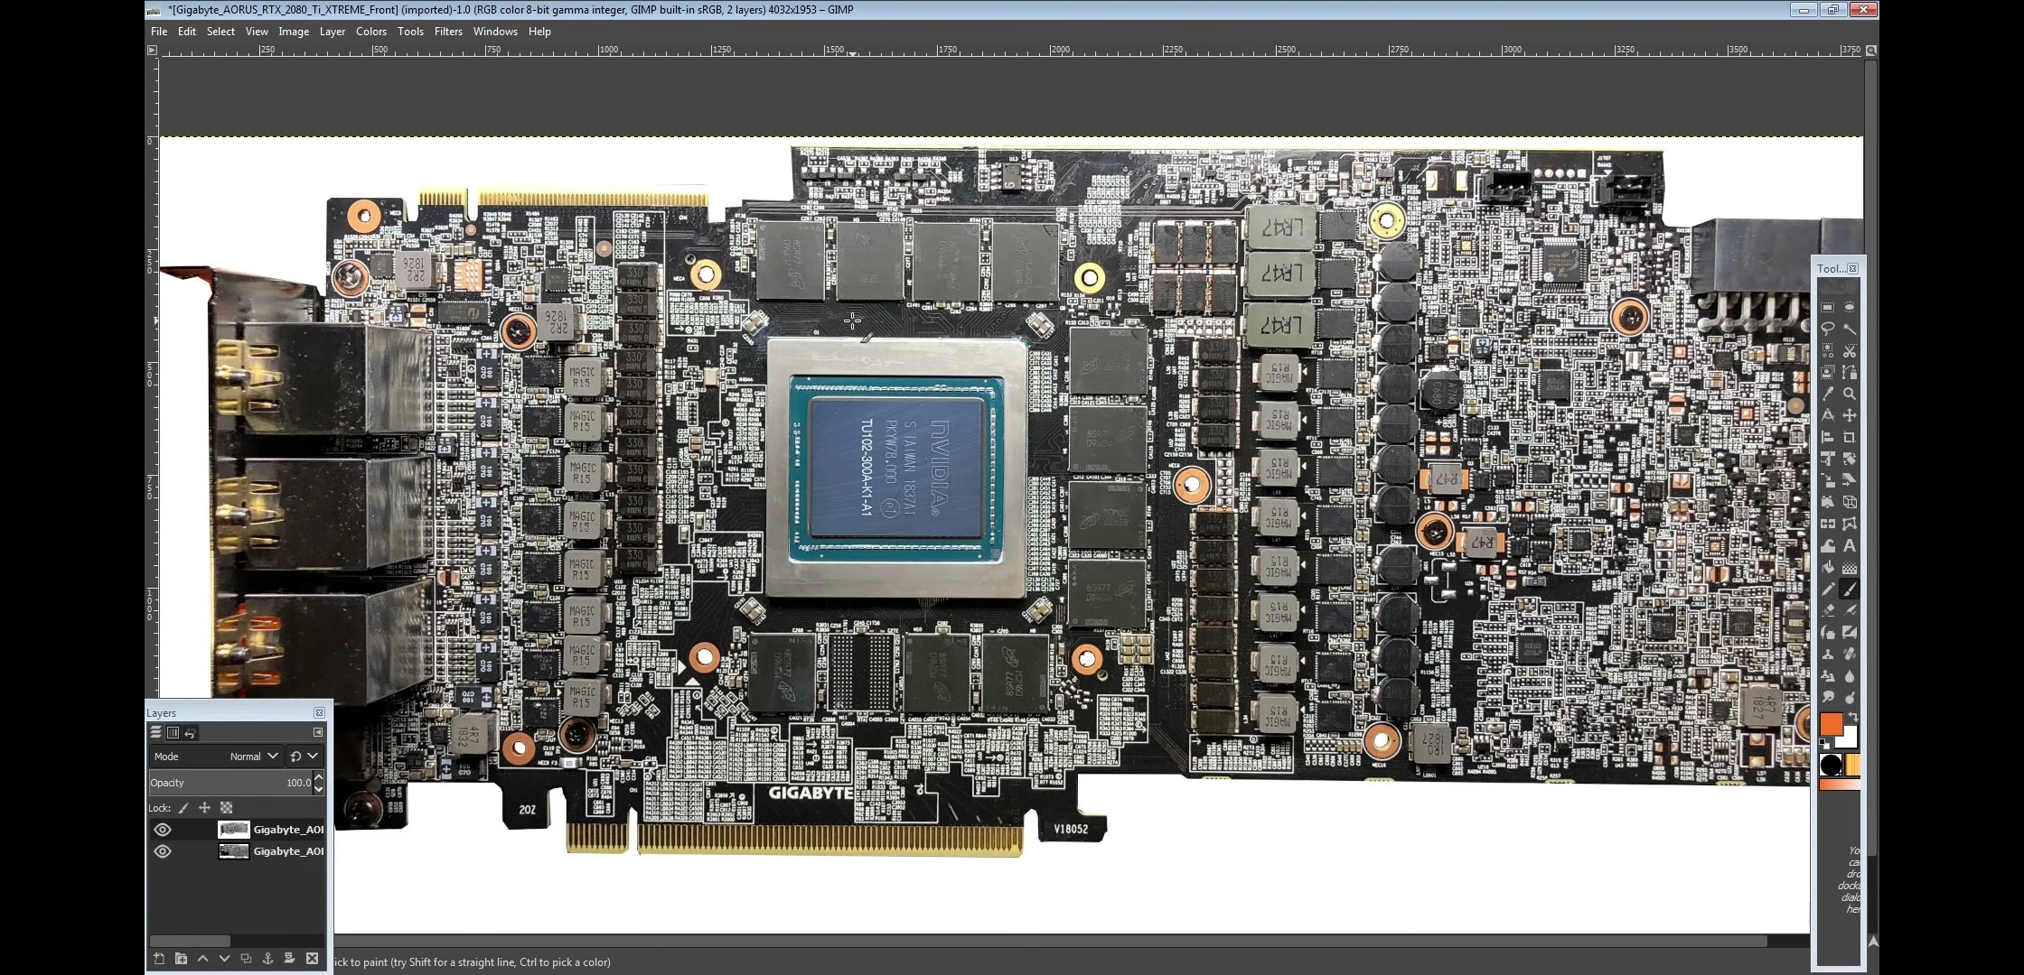This screenshot has height=975, width=2024.
Task: Toggle Lock alpha channel checkerboard icon
Action: (x=226, y=808)
